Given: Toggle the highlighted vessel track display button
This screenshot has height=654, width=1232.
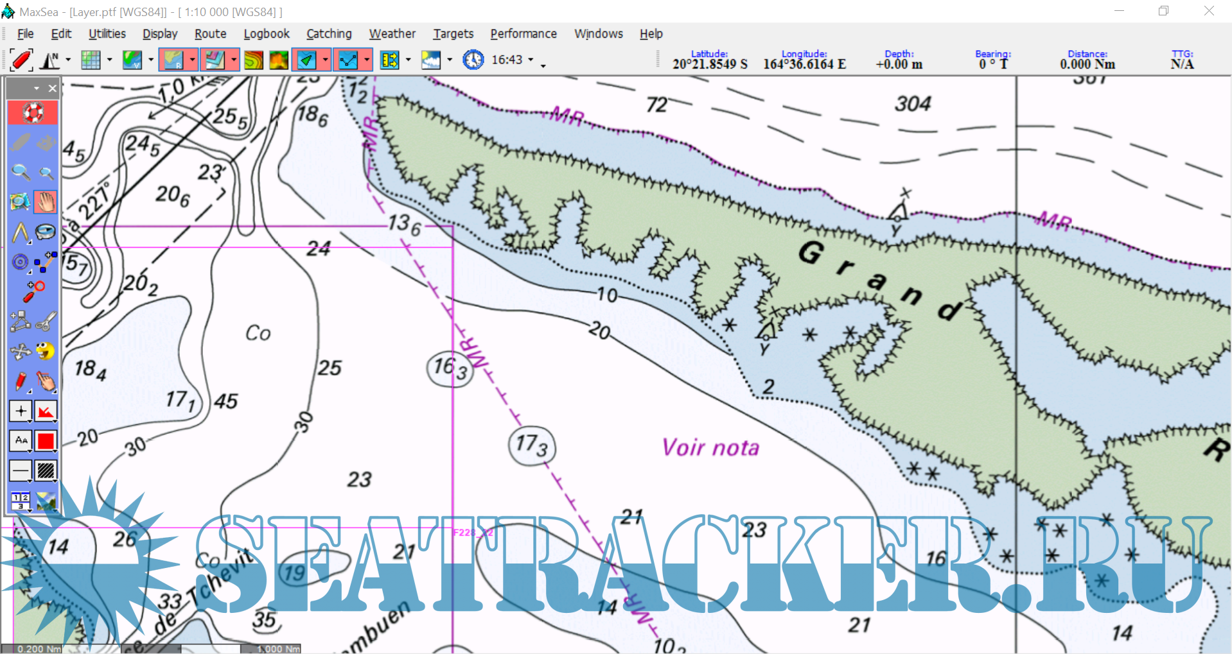Looking at the screenshot, I should 306,60.
